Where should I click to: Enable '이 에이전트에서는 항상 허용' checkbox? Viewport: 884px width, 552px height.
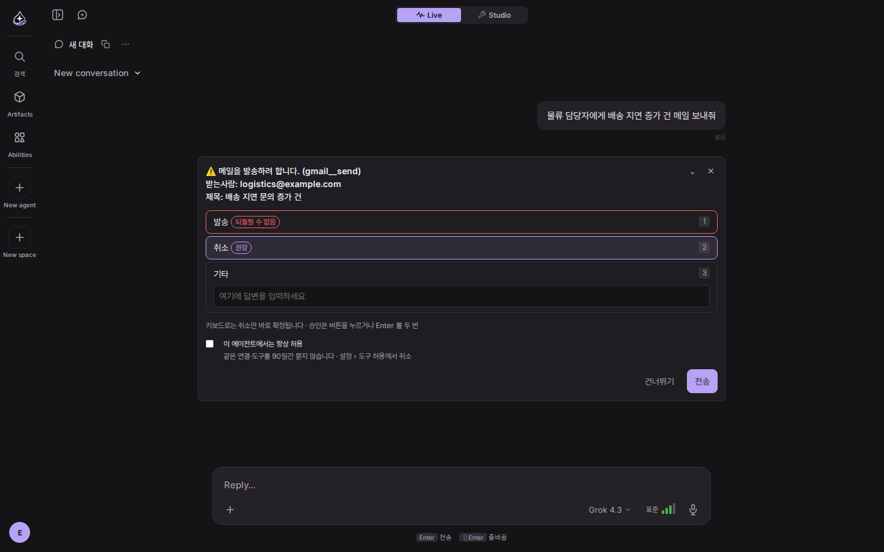[210, 344]
